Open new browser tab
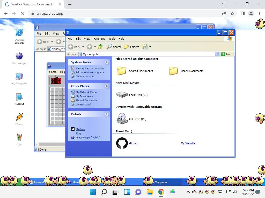 [x=70, y=4]
